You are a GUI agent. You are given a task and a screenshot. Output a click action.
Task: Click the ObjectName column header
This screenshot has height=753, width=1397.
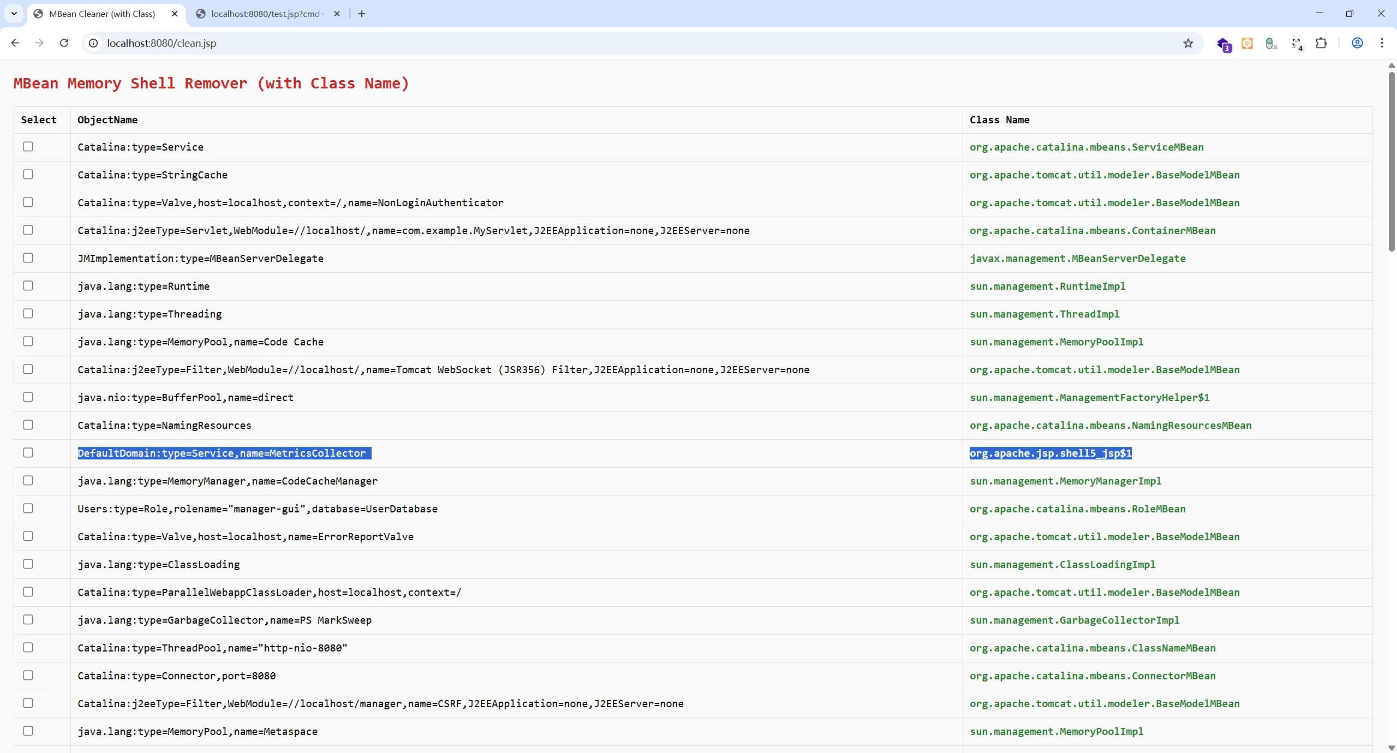[x=108, y=120]
